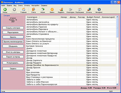The width and height of the screenshot is (121, 93).
Task: Select the Автомобиль:Страховка row
Action: point(71,34)
